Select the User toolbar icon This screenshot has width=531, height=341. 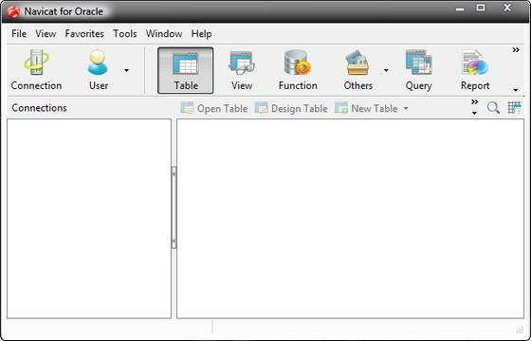tap(99, 70)
